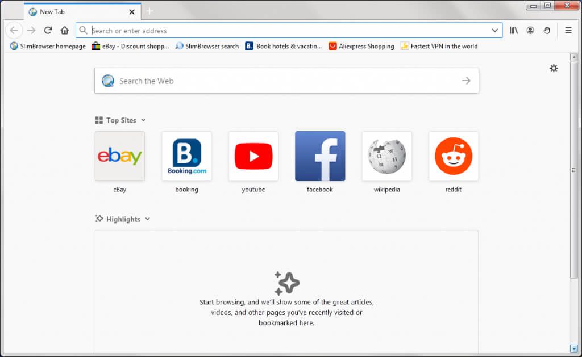The height and width of the screenshot is (357, 582).
Task: Close the New Tab tab
Action: pyautogui.click(x=132, y=12)
